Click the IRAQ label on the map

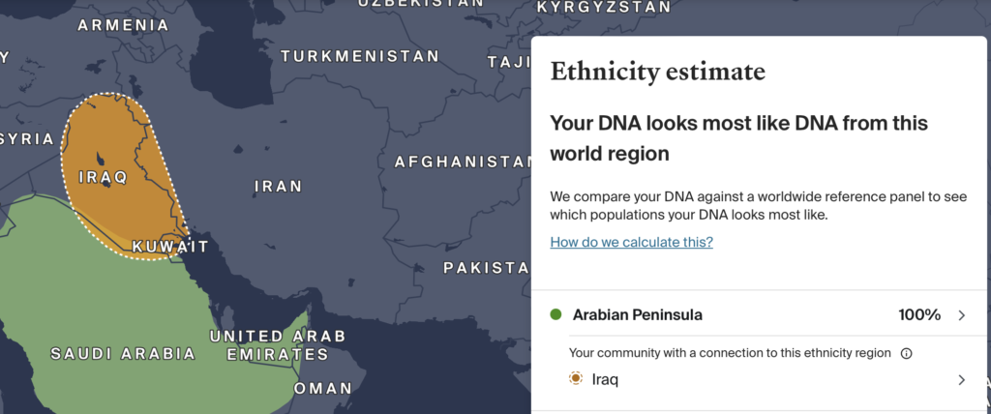(x=103, y=177)
